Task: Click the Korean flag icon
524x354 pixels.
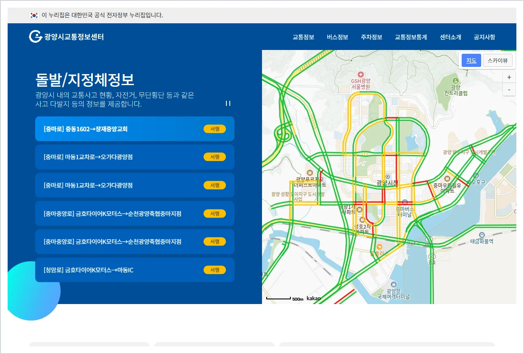Action: 34,15
